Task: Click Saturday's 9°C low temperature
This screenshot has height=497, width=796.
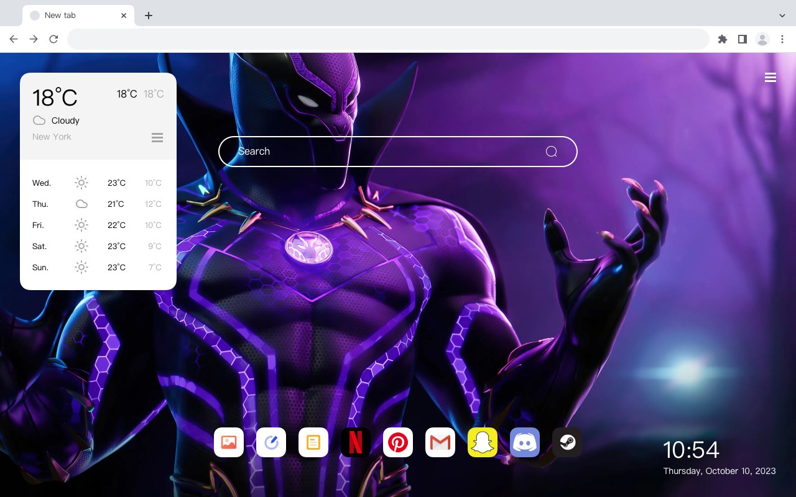Action: [155, 246]
